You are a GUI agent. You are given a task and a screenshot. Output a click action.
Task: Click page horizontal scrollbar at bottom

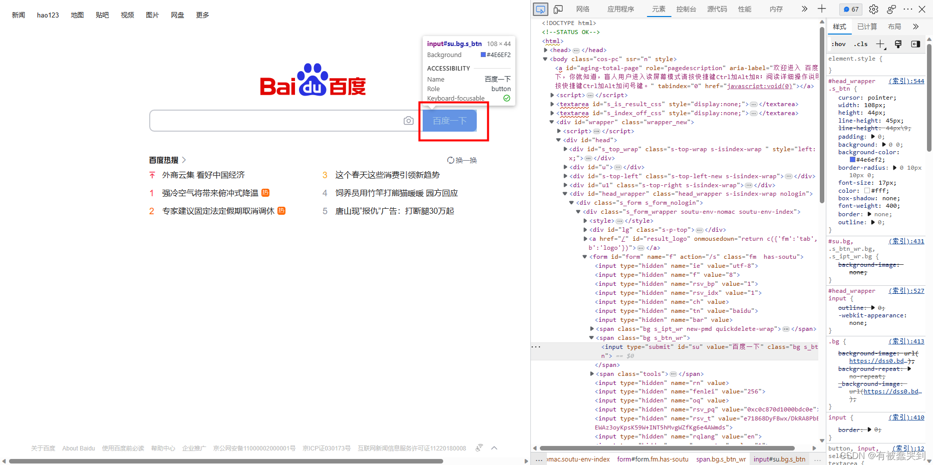pos(226,461)
